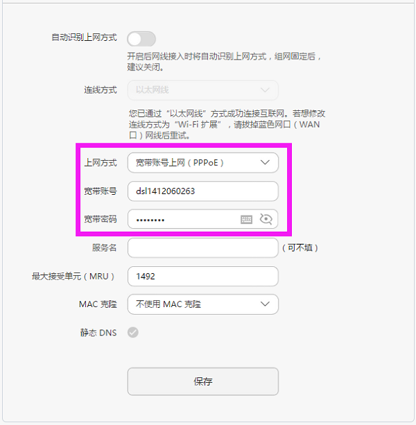
Task: Check the 静态 DNS checkbox
Action: 133,333
